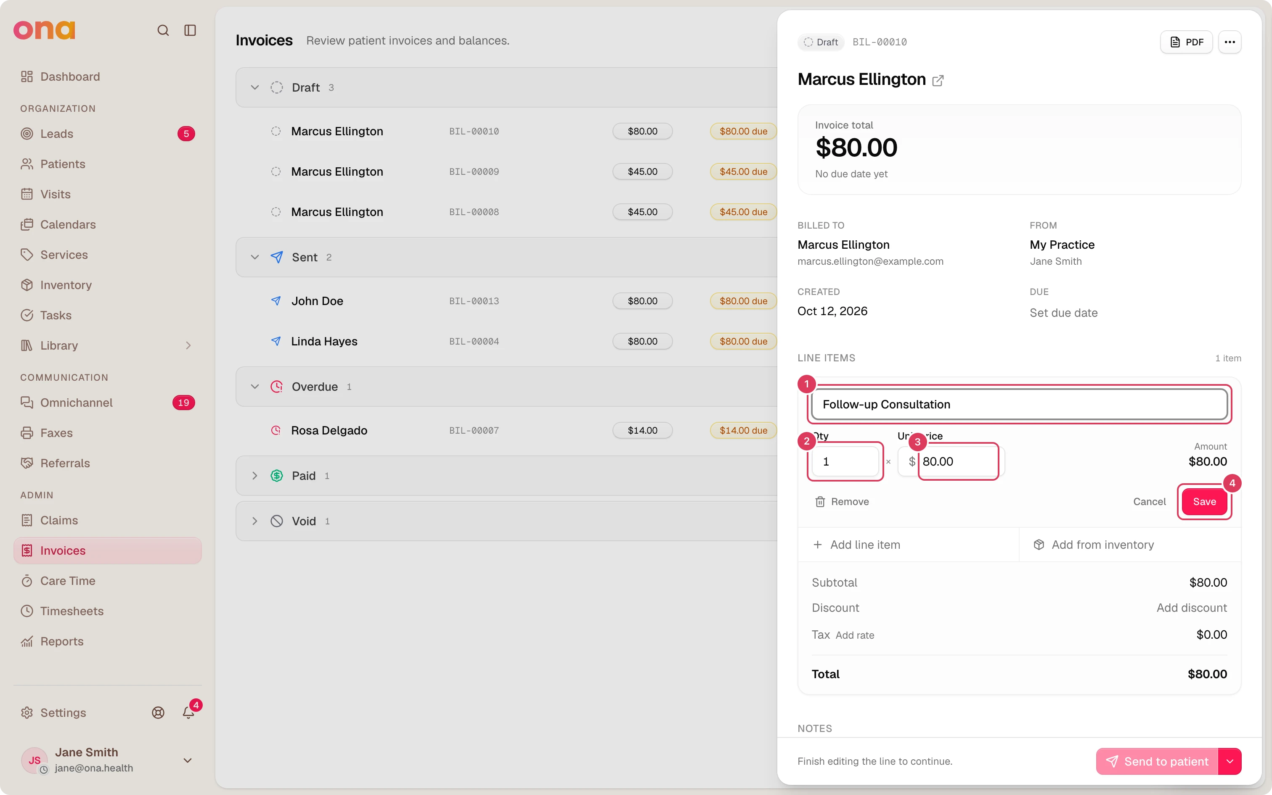Open Services tag item
Image resolution: width=1272 pixels, height=795 pixels.
tap(107, 255)
